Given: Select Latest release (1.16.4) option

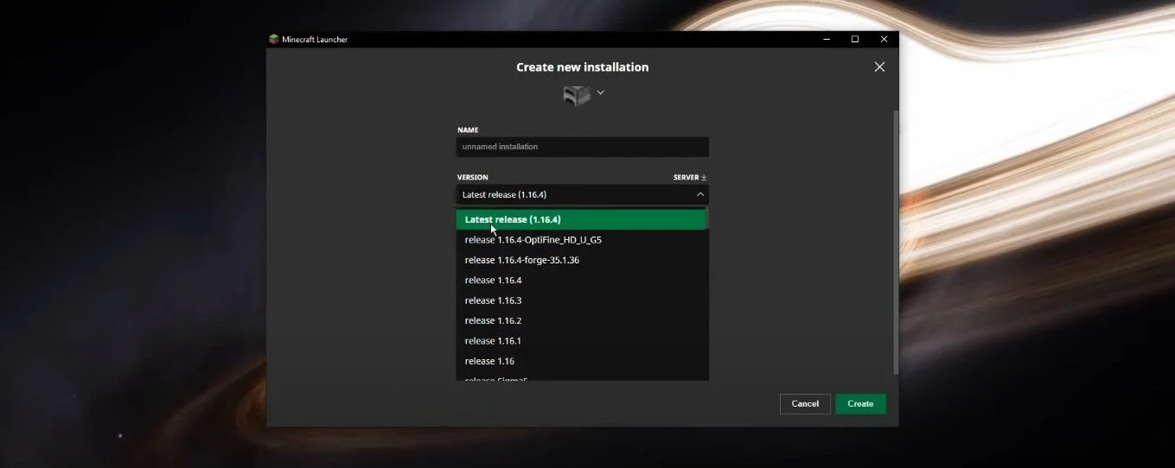Looking at the screenshot, I should [581, 219].
